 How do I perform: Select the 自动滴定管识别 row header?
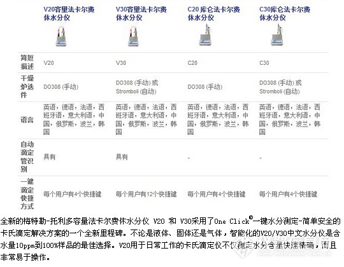point(27,156)
